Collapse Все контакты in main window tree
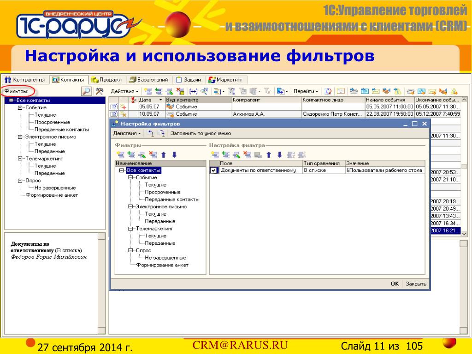This screenshot has width=472, height=354. pos(11,100)
